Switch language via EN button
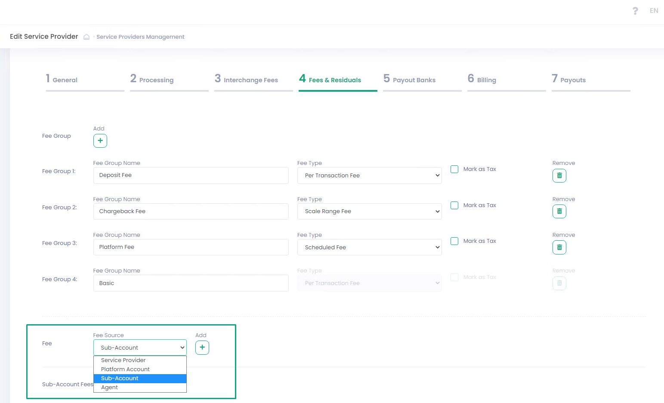This screenshot has height=403, width=664. (654, 11)
